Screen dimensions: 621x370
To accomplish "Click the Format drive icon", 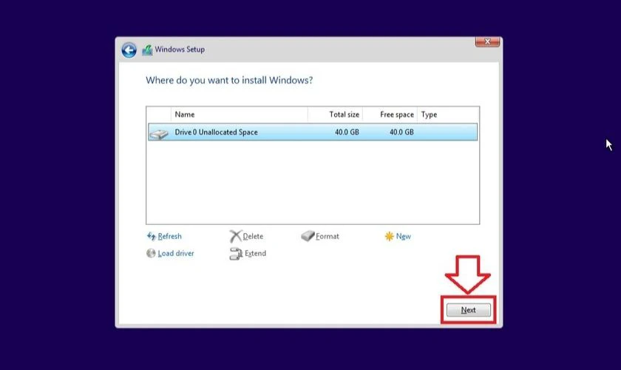I will (x=308, y=236).
